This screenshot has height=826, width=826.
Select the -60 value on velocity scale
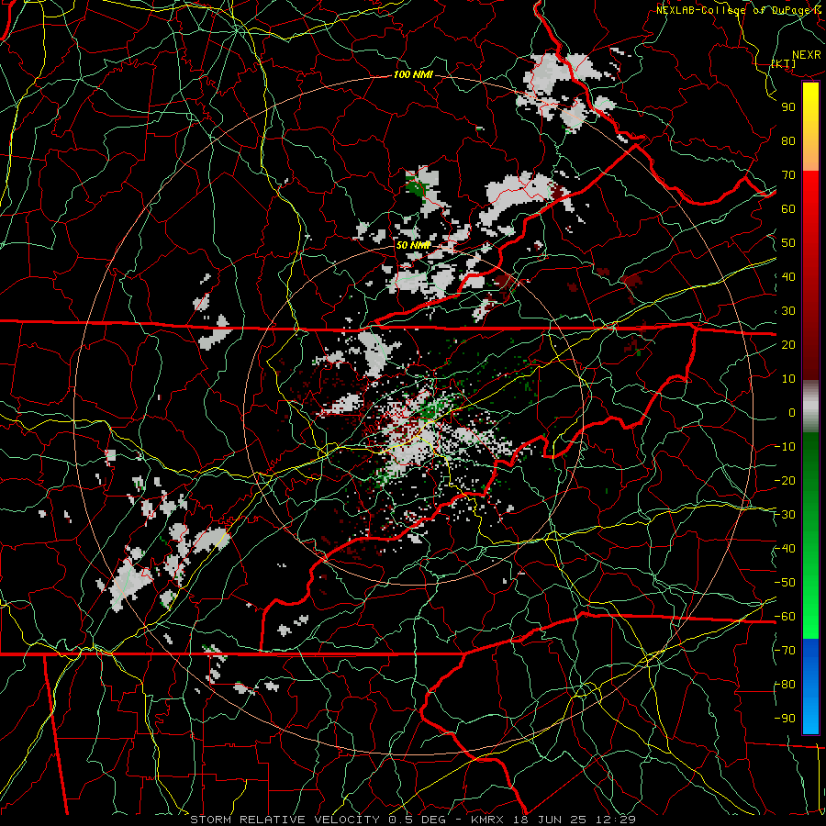tap(786, 617)
